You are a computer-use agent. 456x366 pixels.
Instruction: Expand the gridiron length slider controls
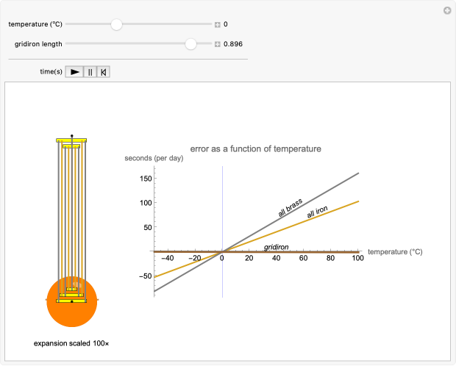217,44
